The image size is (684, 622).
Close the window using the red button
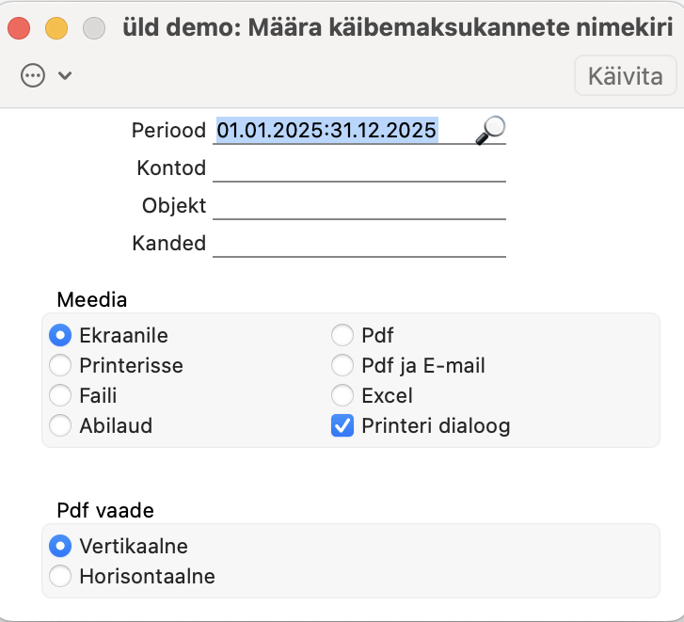click(19, 28)
